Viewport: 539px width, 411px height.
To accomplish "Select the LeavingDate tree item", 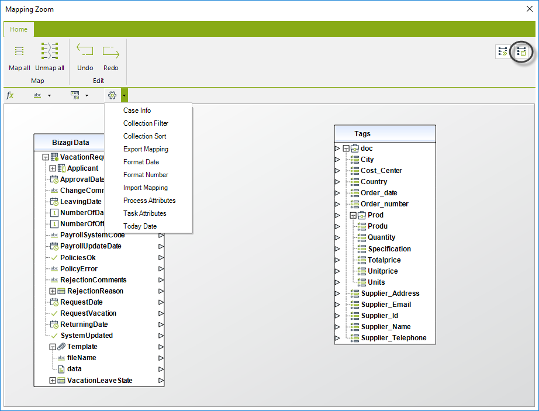I will point(81,202).
